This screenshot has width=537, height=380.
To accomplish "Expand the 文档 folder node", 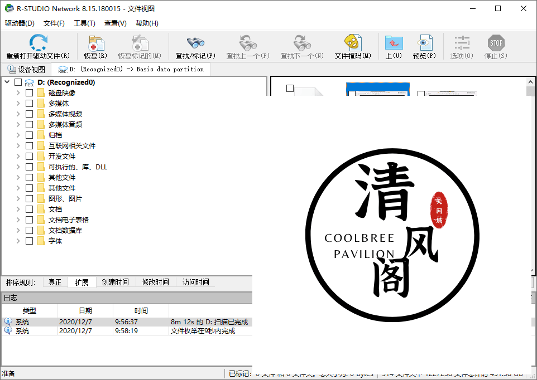I will [18, 209].
